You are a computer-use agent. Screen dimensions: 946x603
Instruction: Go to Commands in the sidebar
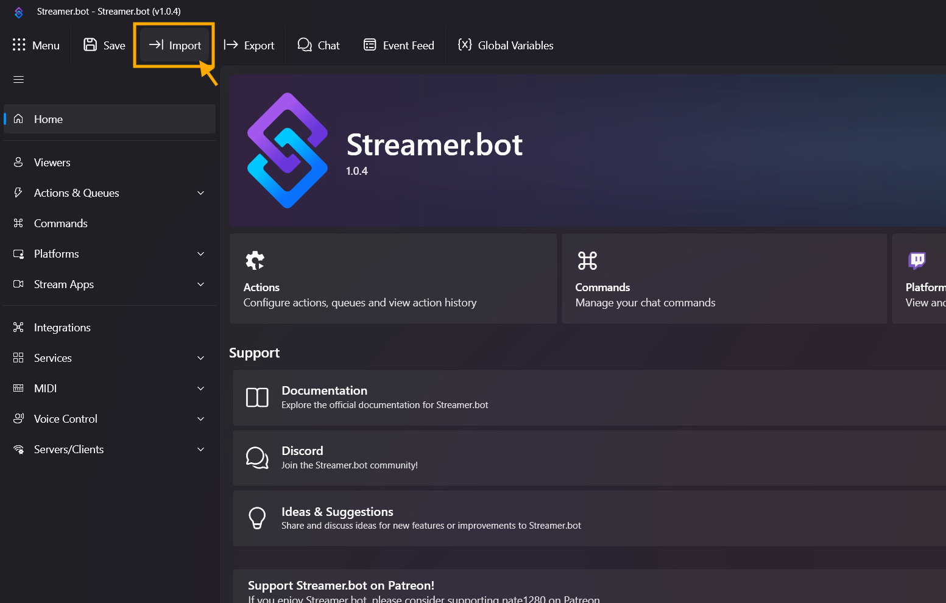coord(60,224)
